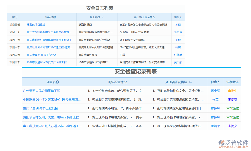This screenshot has height=151, width=251.
Task: Click writer 刘健 in the safety log list
Action: 178,25
